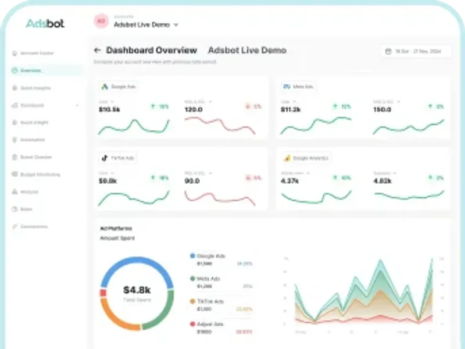The width and height of the screenshot is (465, 349).
Task: Open Connections from the sidebar
Action: coord(34,226)
